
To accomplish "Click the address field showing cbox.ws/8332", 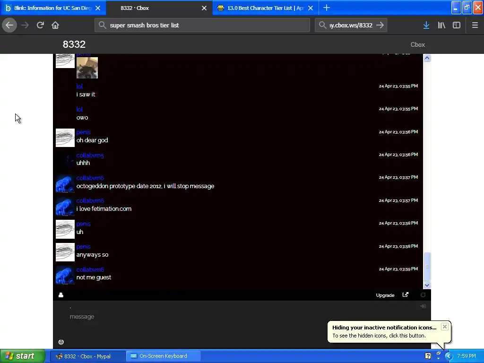I will (351, 25).
